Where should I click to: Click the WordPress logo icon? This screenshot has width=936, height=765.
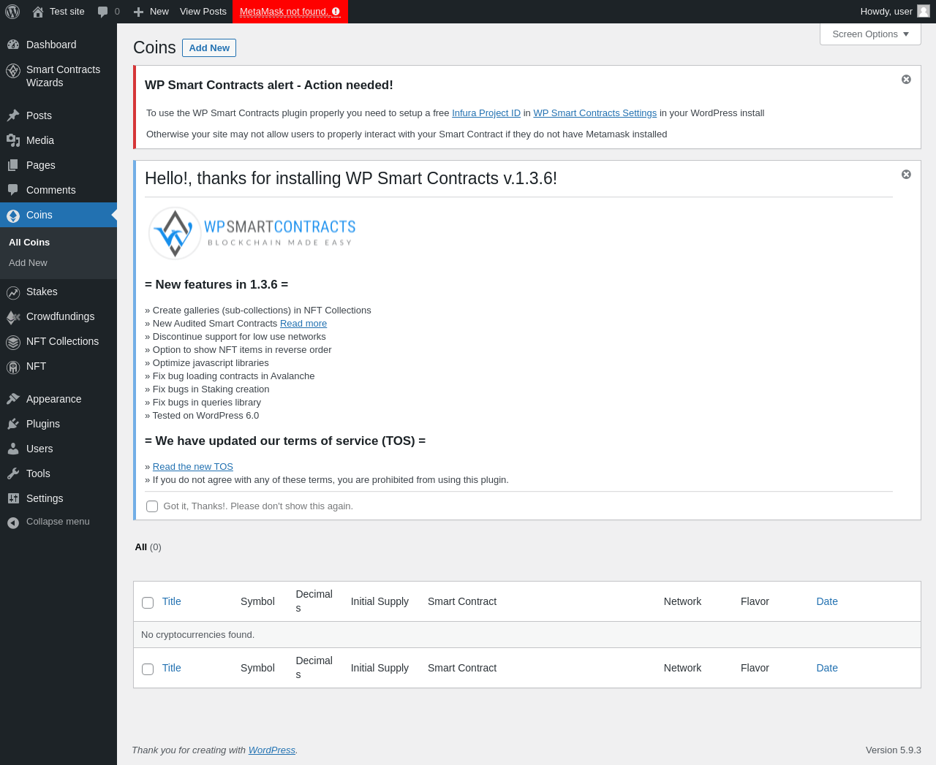click(x=12, y=12)
